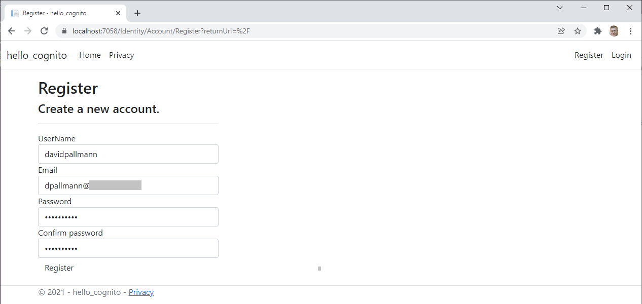Screen dimensions: 642x304
Task: Focus the Email input field
Action: pyautogui.click(x=128, y=185)
